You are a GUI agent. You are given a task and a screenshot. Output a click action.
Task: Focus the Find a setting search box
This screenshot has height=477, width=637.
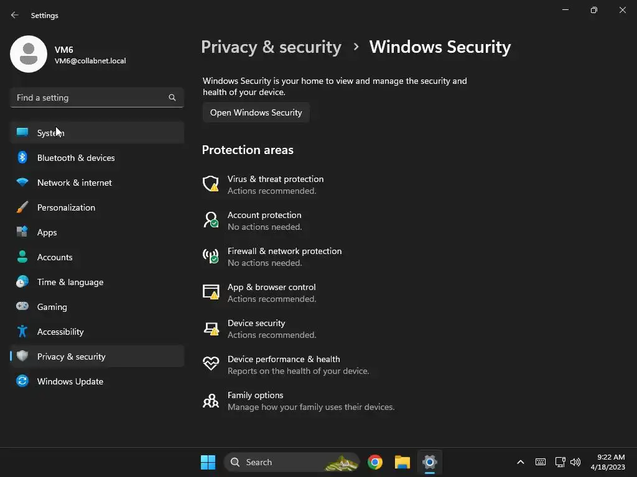tap(90, 98)
